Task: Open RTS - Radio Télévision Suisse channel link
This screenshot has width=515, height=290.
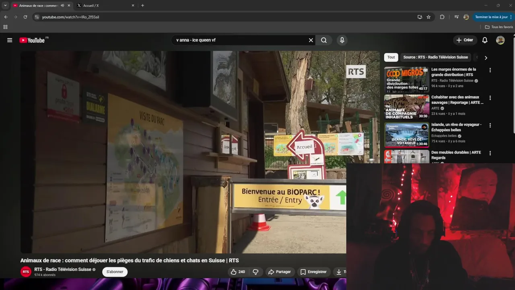Action: [x=63, y=269]
